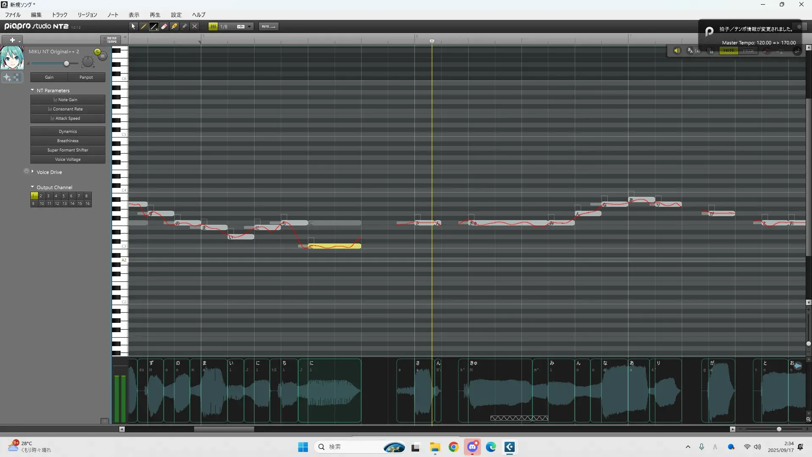Open the 1/8 quantize dropdown
Image resolution: width=812 pixels, height=457 pixels.
(250, 26)
